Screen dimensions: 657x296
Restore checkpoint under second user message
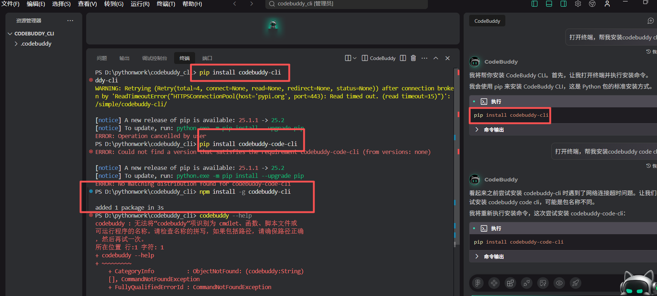tap(651, 166)
